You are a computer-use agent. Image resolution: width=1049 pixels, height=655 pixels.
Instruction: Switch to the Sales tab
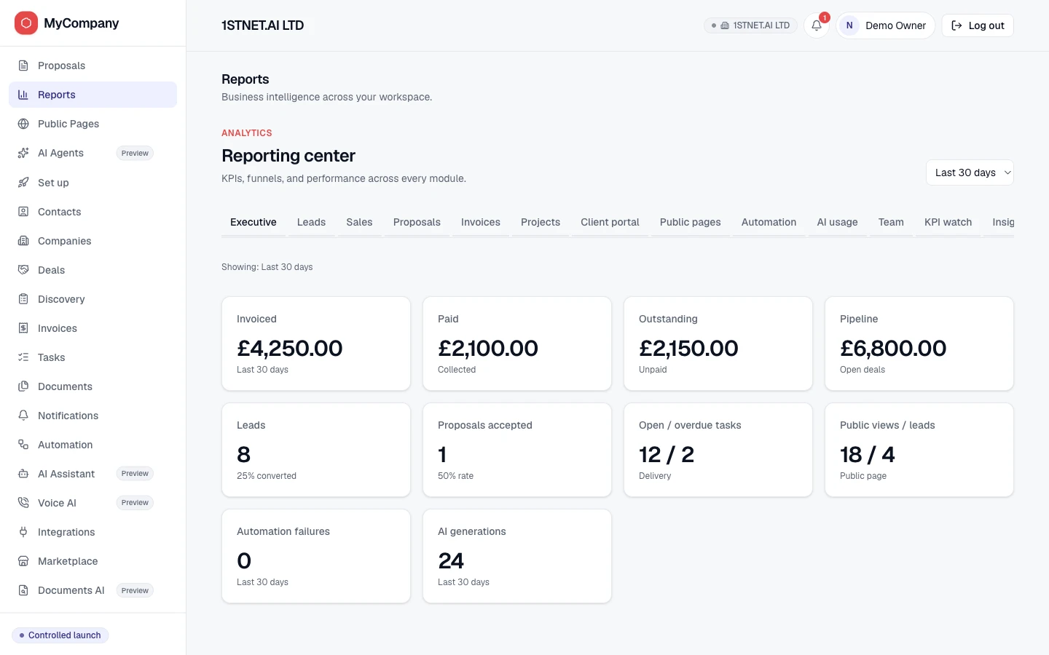(x=359, y=222)
